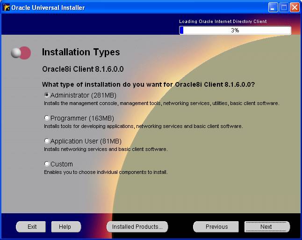The image size is (302, 240).
Task: Go back with the Previous button
Action: click(x=216, y=227)
